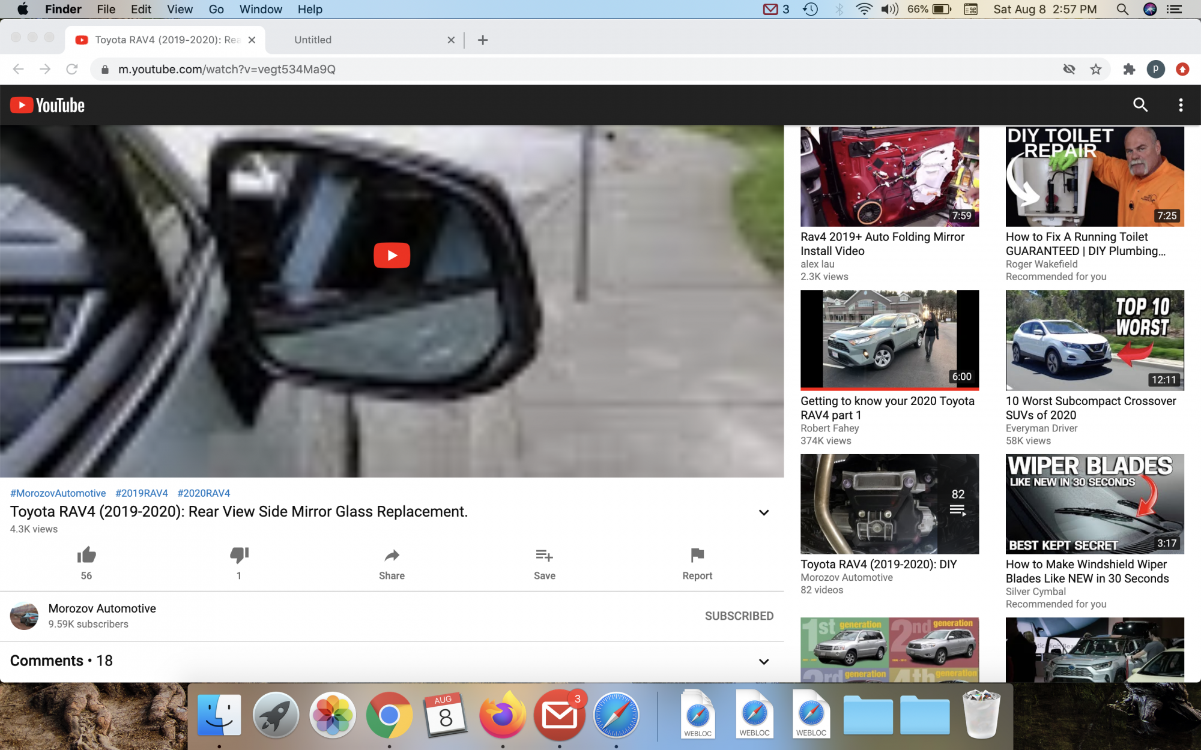Open the Edit menu
The width and height of the screenshot is (1201, 750).
click(x=141, y=9)
